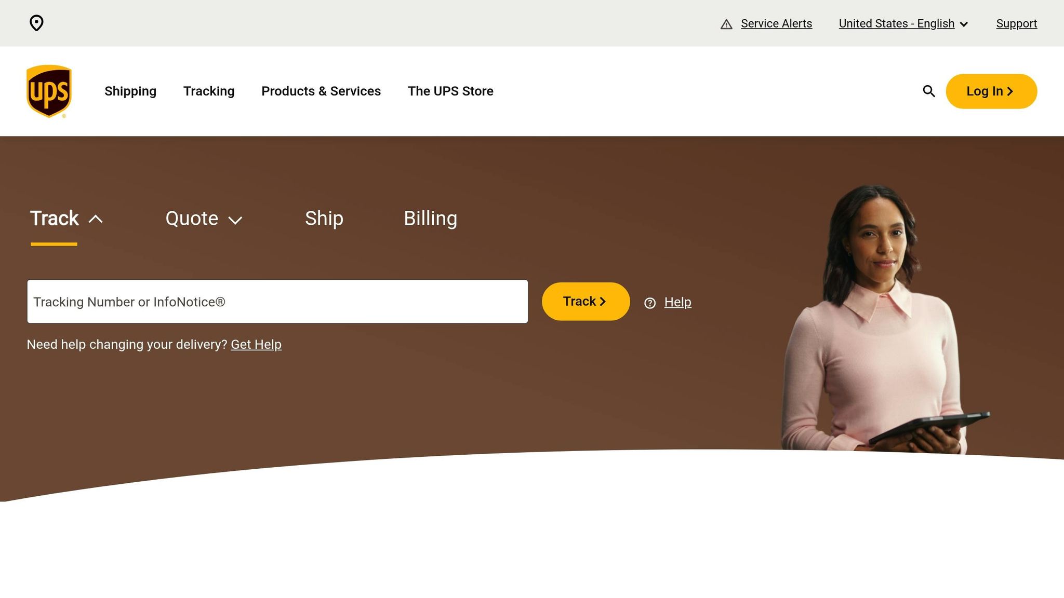
Task: Expand United States - English language selector
Action: coord(903,23)
